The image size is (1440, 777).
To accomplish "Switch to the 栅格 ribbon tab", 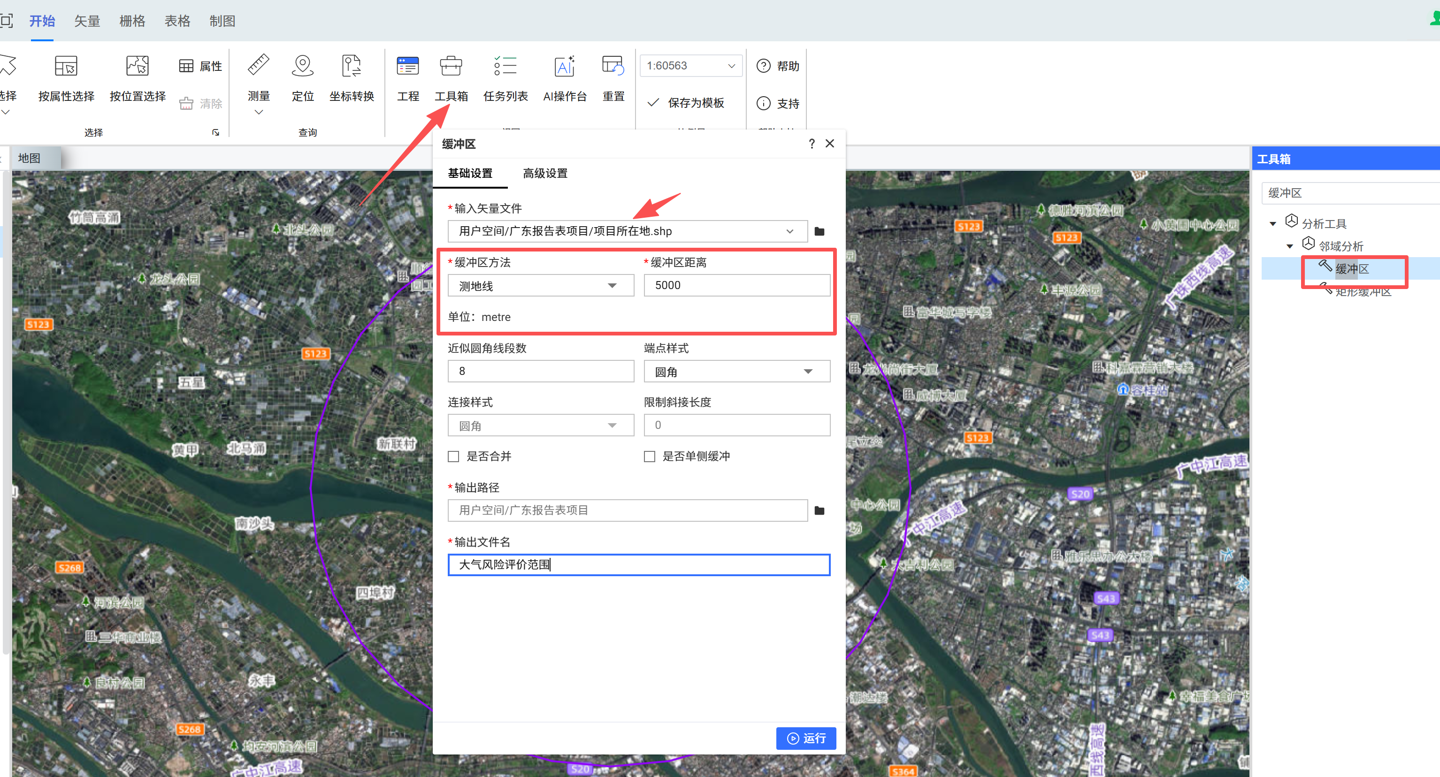I will pos(132,21).
